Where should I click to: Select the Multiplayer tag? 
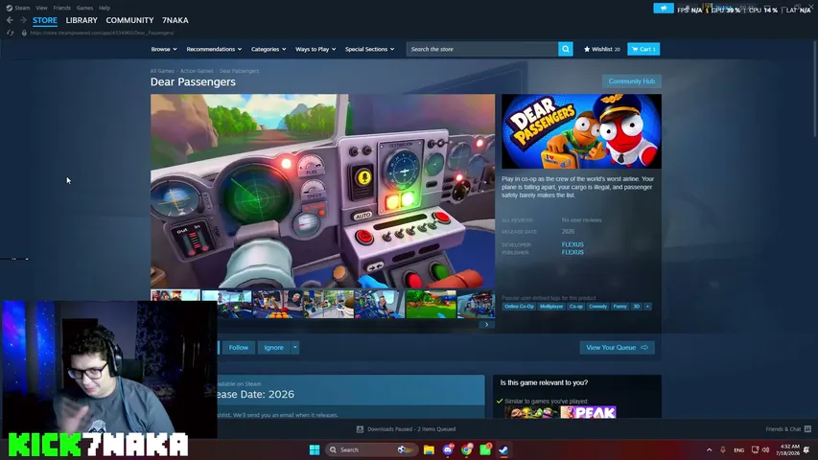click(x=551, y=307)
